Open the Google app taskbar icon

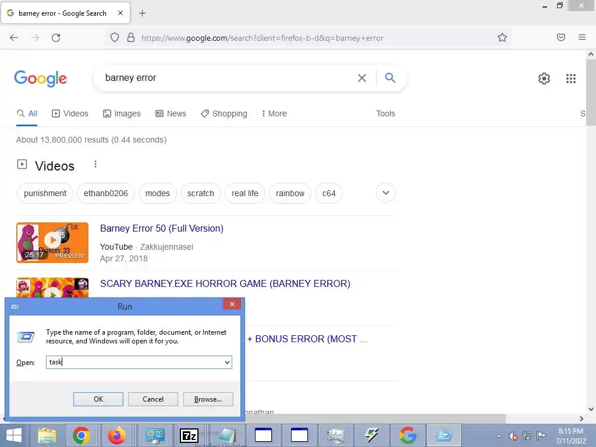(x=407, y=435)
